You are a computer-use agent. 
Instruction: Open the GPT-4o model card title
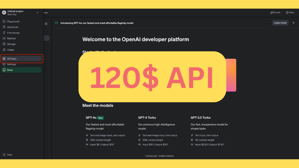[91, 118]
